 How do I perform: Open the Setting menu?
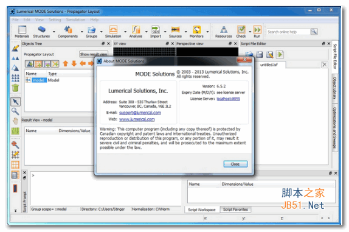tap(55, 19)
